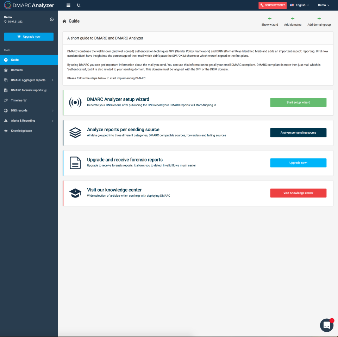Click crown icon next to forensic reports

[45, 90]
